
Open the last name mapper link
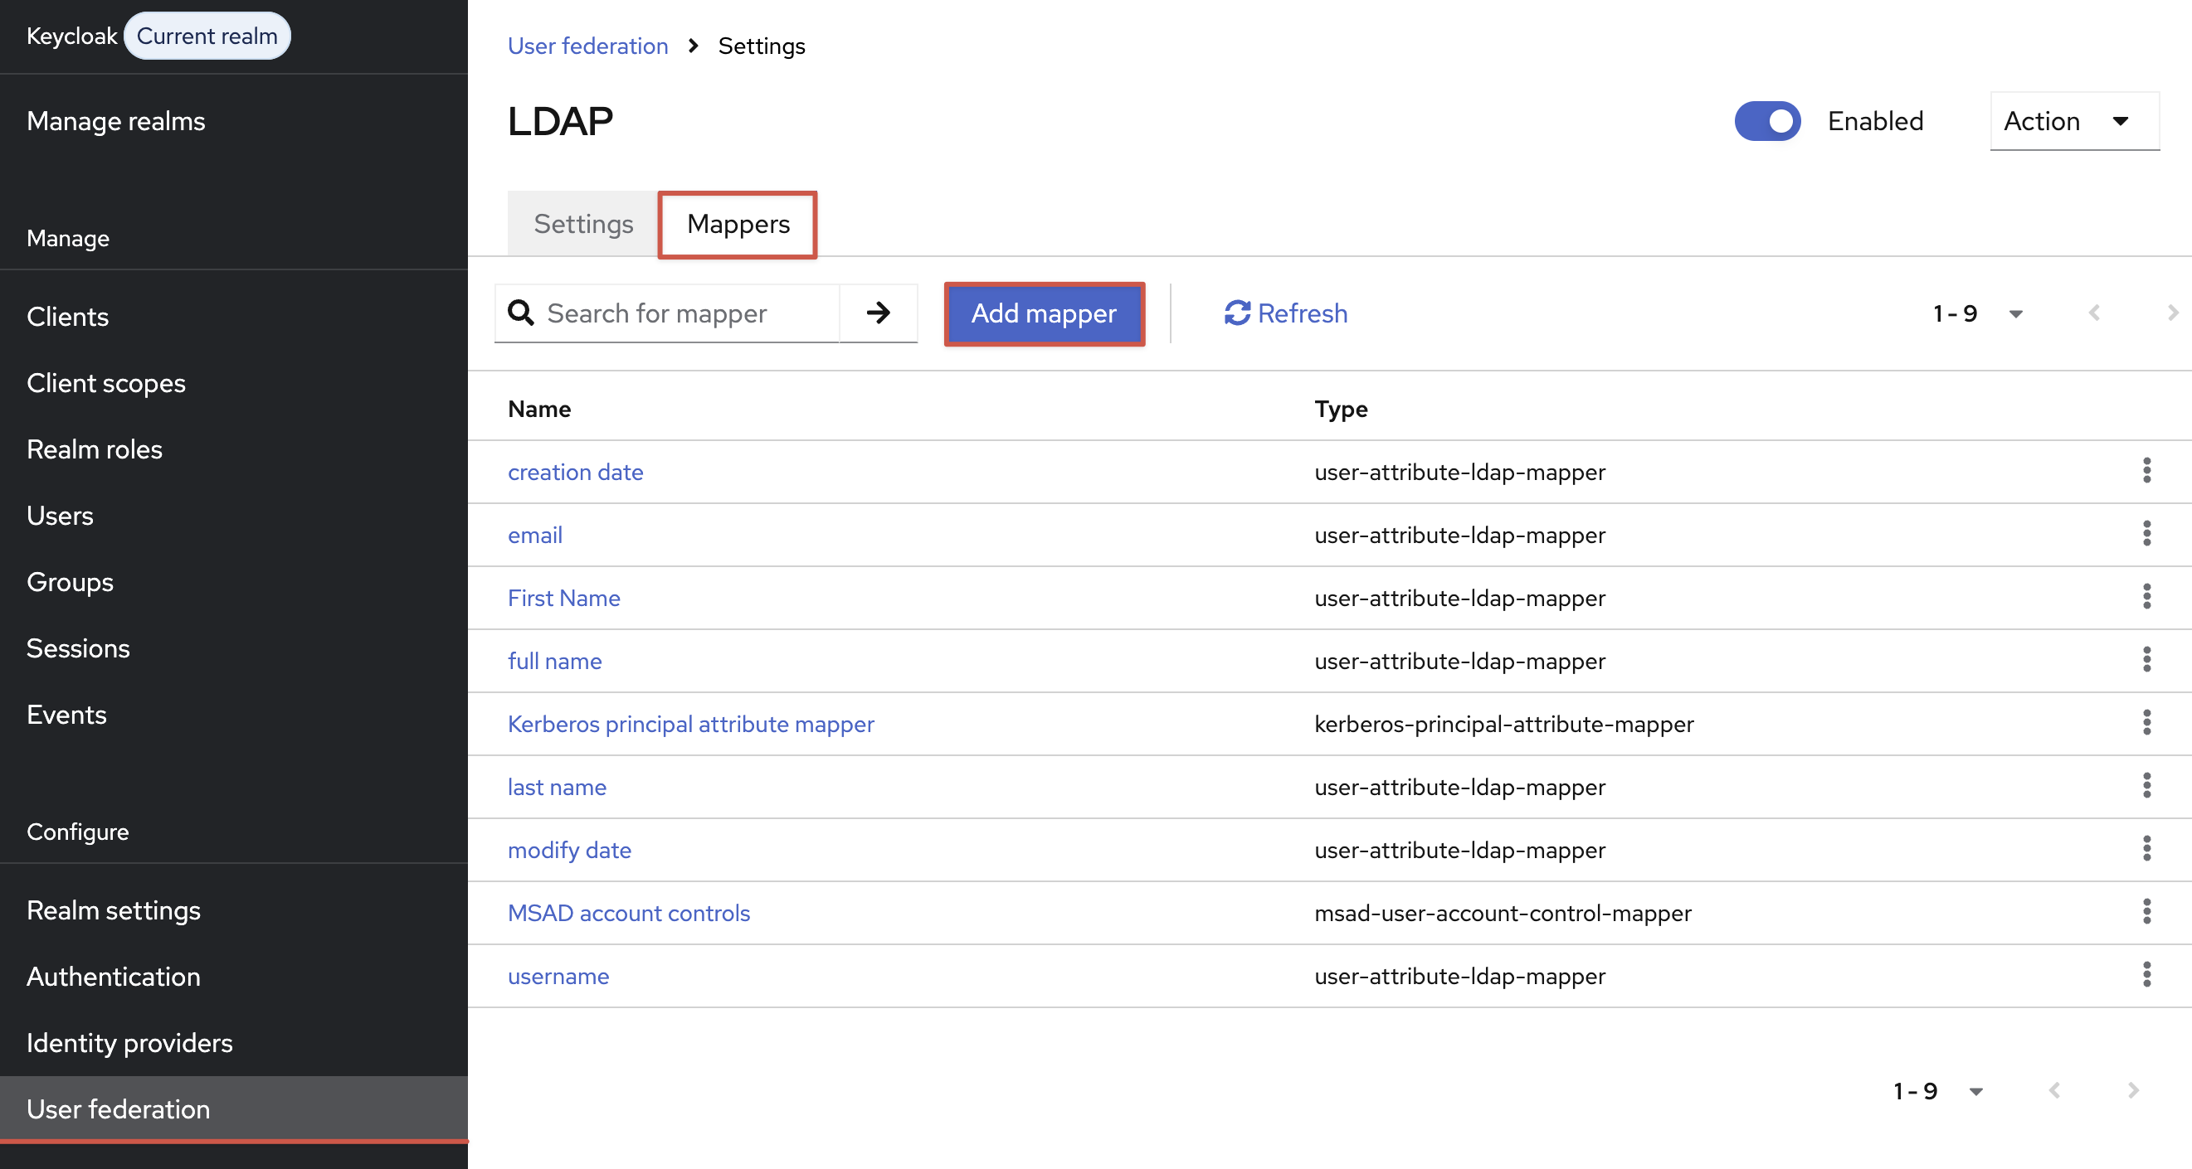tap(557, 787)
